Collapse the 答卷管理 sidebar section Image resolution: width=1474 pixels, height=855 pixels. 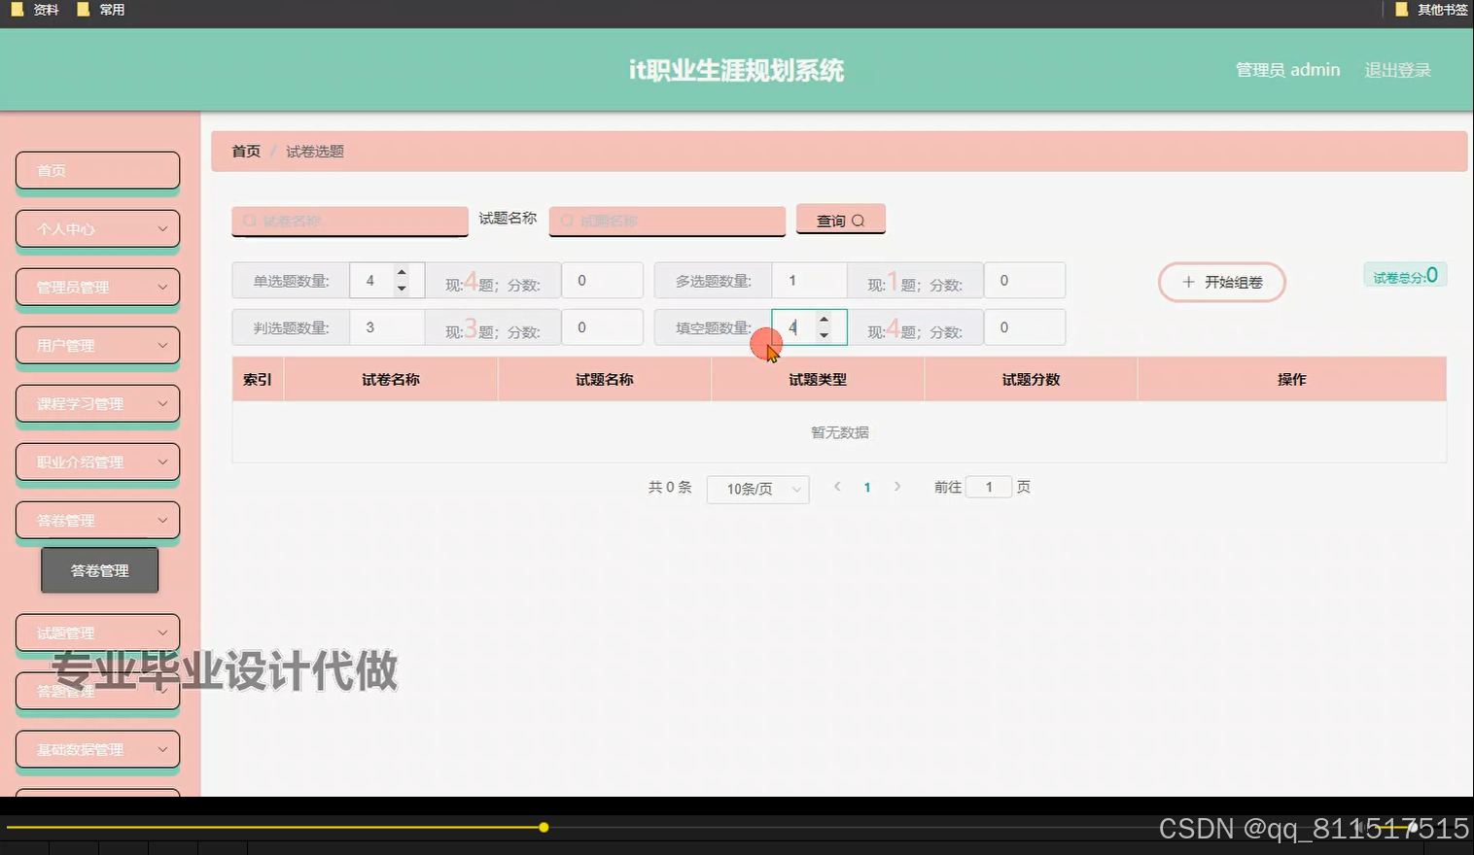click(97, 520)
